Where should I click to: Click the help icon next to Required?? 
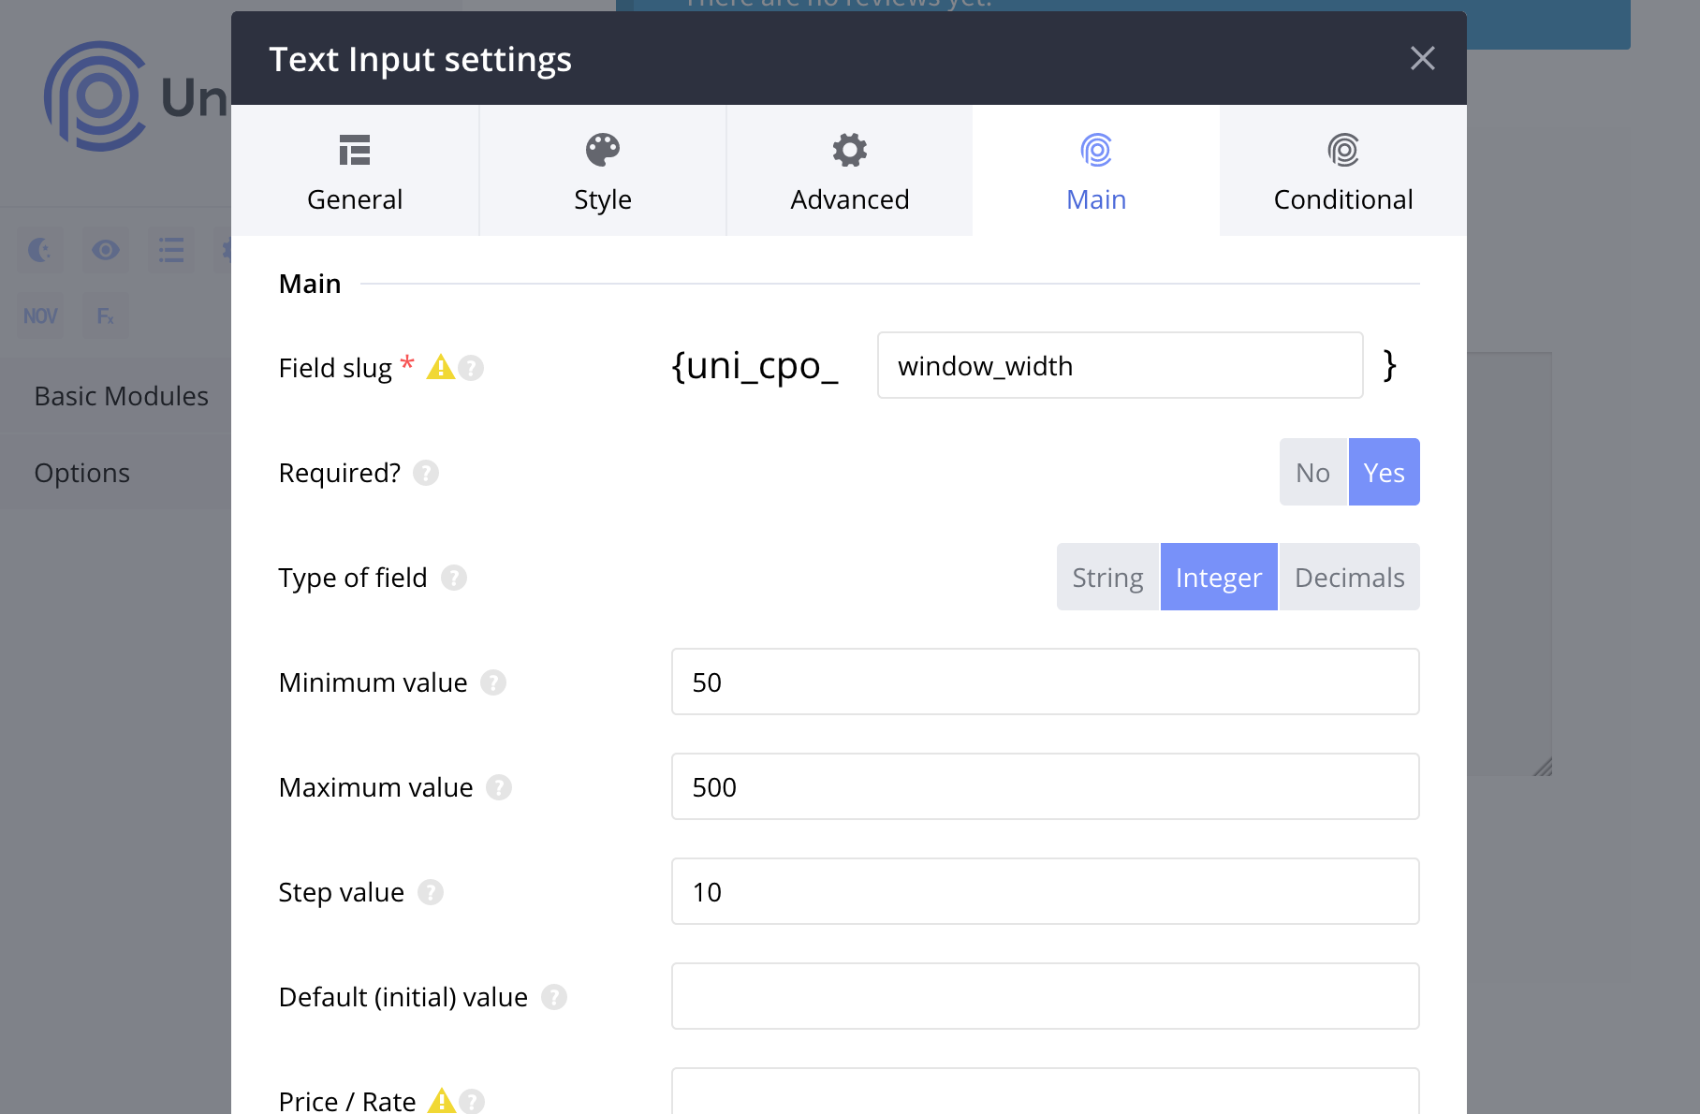click(426, 473)
